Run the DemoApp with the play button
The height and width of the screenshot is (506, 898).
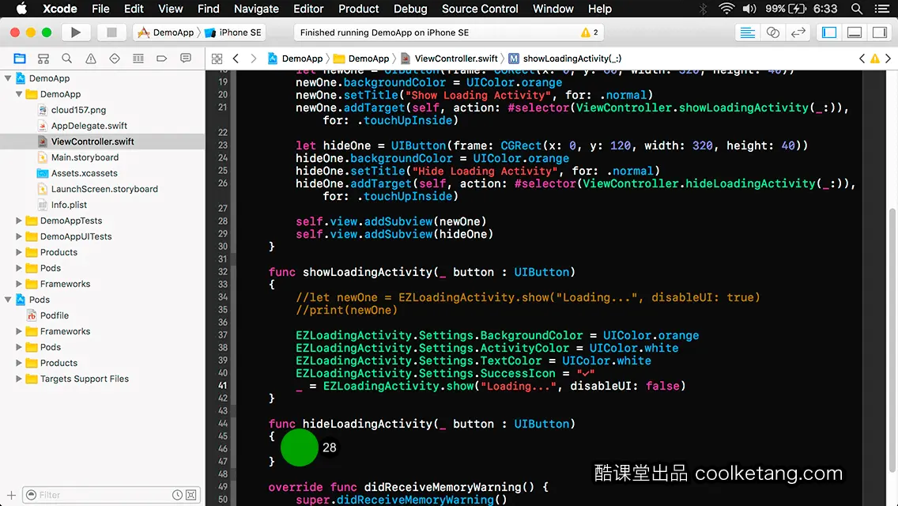(76, 32)
